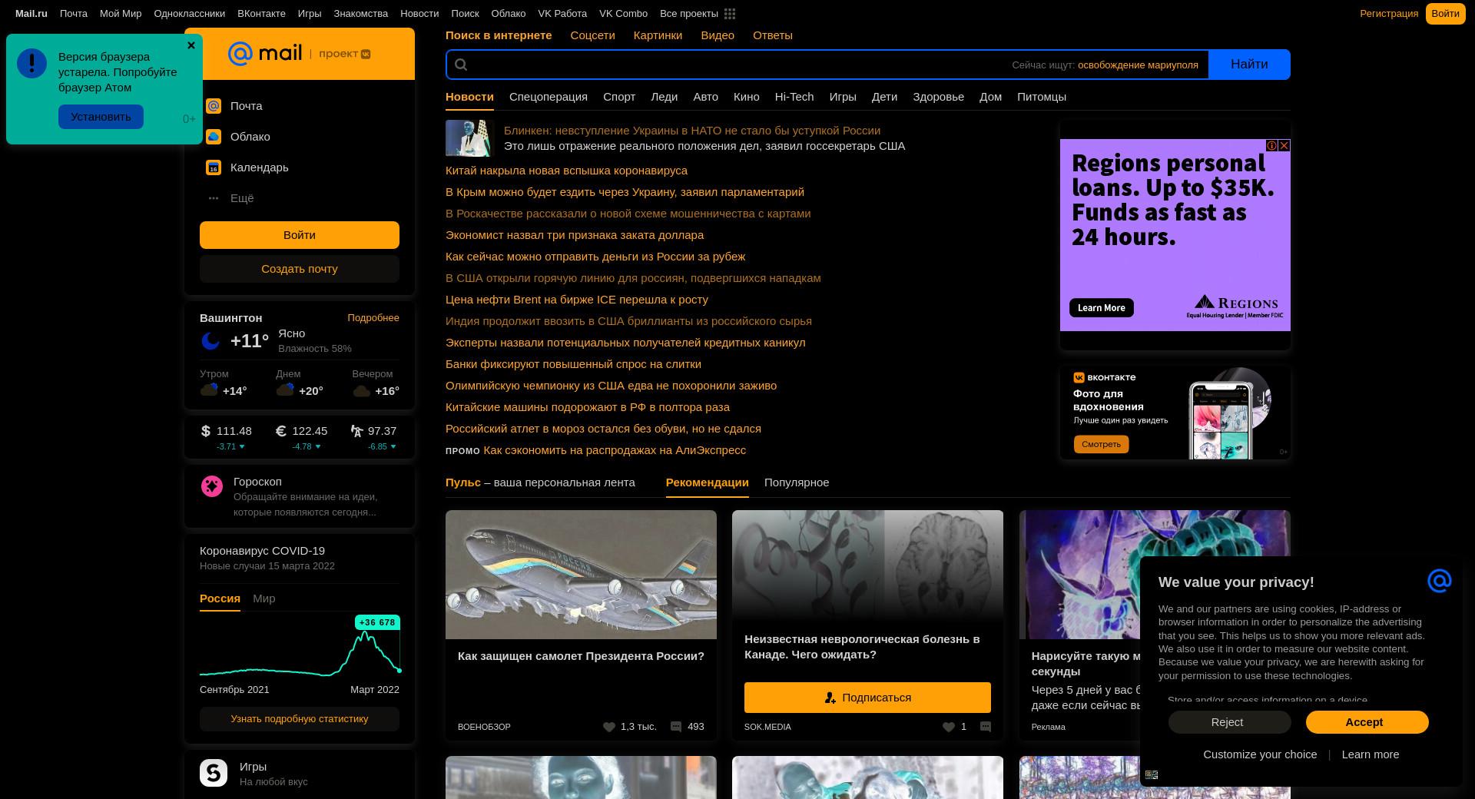This screenshot has height=799, width=1475.
Task: Click the moon weather icon for Вашингтон
Action: pos(210,340)
